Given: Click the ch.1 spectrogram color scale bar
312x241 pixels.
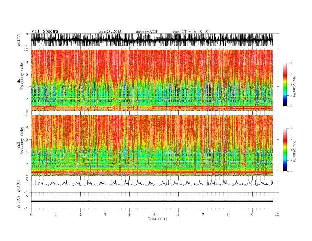Looking at the screenshot, I should click(x=285, y=85).
